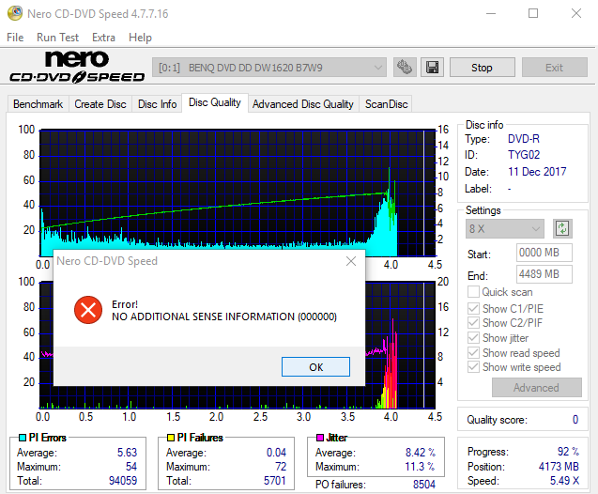Select the Disc Quality tab

pos(215,102)
